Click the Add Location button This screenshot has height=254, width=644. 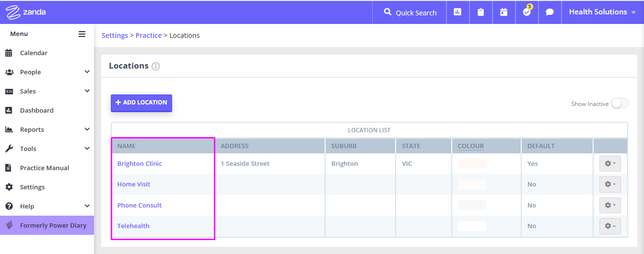pyautogui.click(x=141, y=103)
